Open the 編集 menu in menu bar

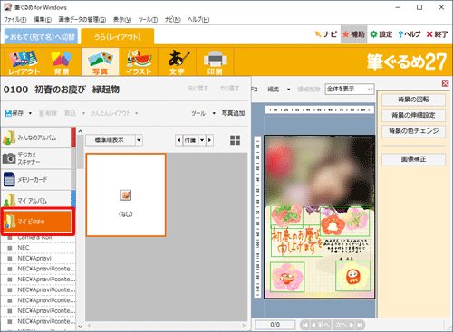click(43, 20)
